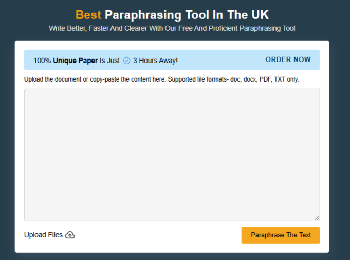Click the '3 Hours Away!' text
This screenshot has width=350, height=260.
point(155,61)
